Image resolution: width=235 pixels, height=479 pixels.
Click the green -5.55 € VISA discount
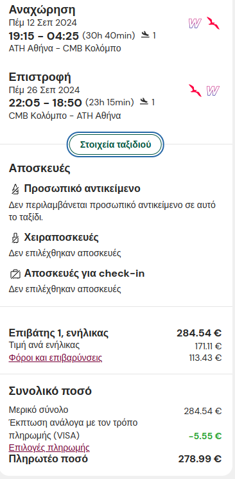pyautogui.click(x=205, y=436)
